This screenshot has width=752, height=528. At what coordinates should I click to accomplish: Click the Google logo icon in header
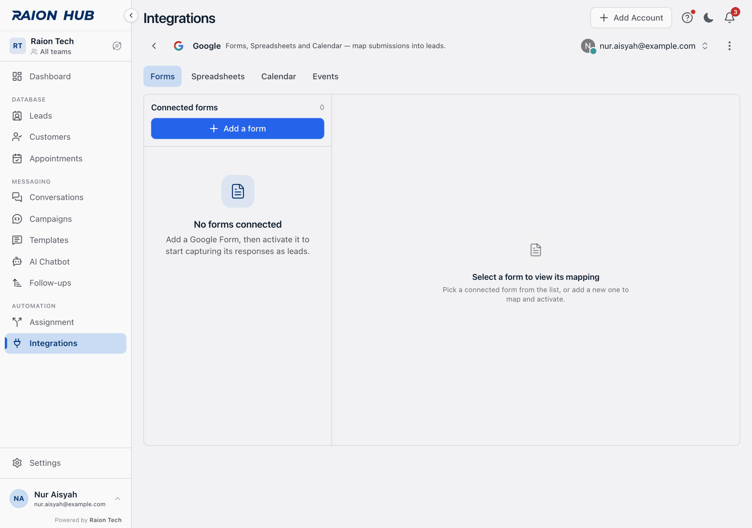(x=179, y=46)
